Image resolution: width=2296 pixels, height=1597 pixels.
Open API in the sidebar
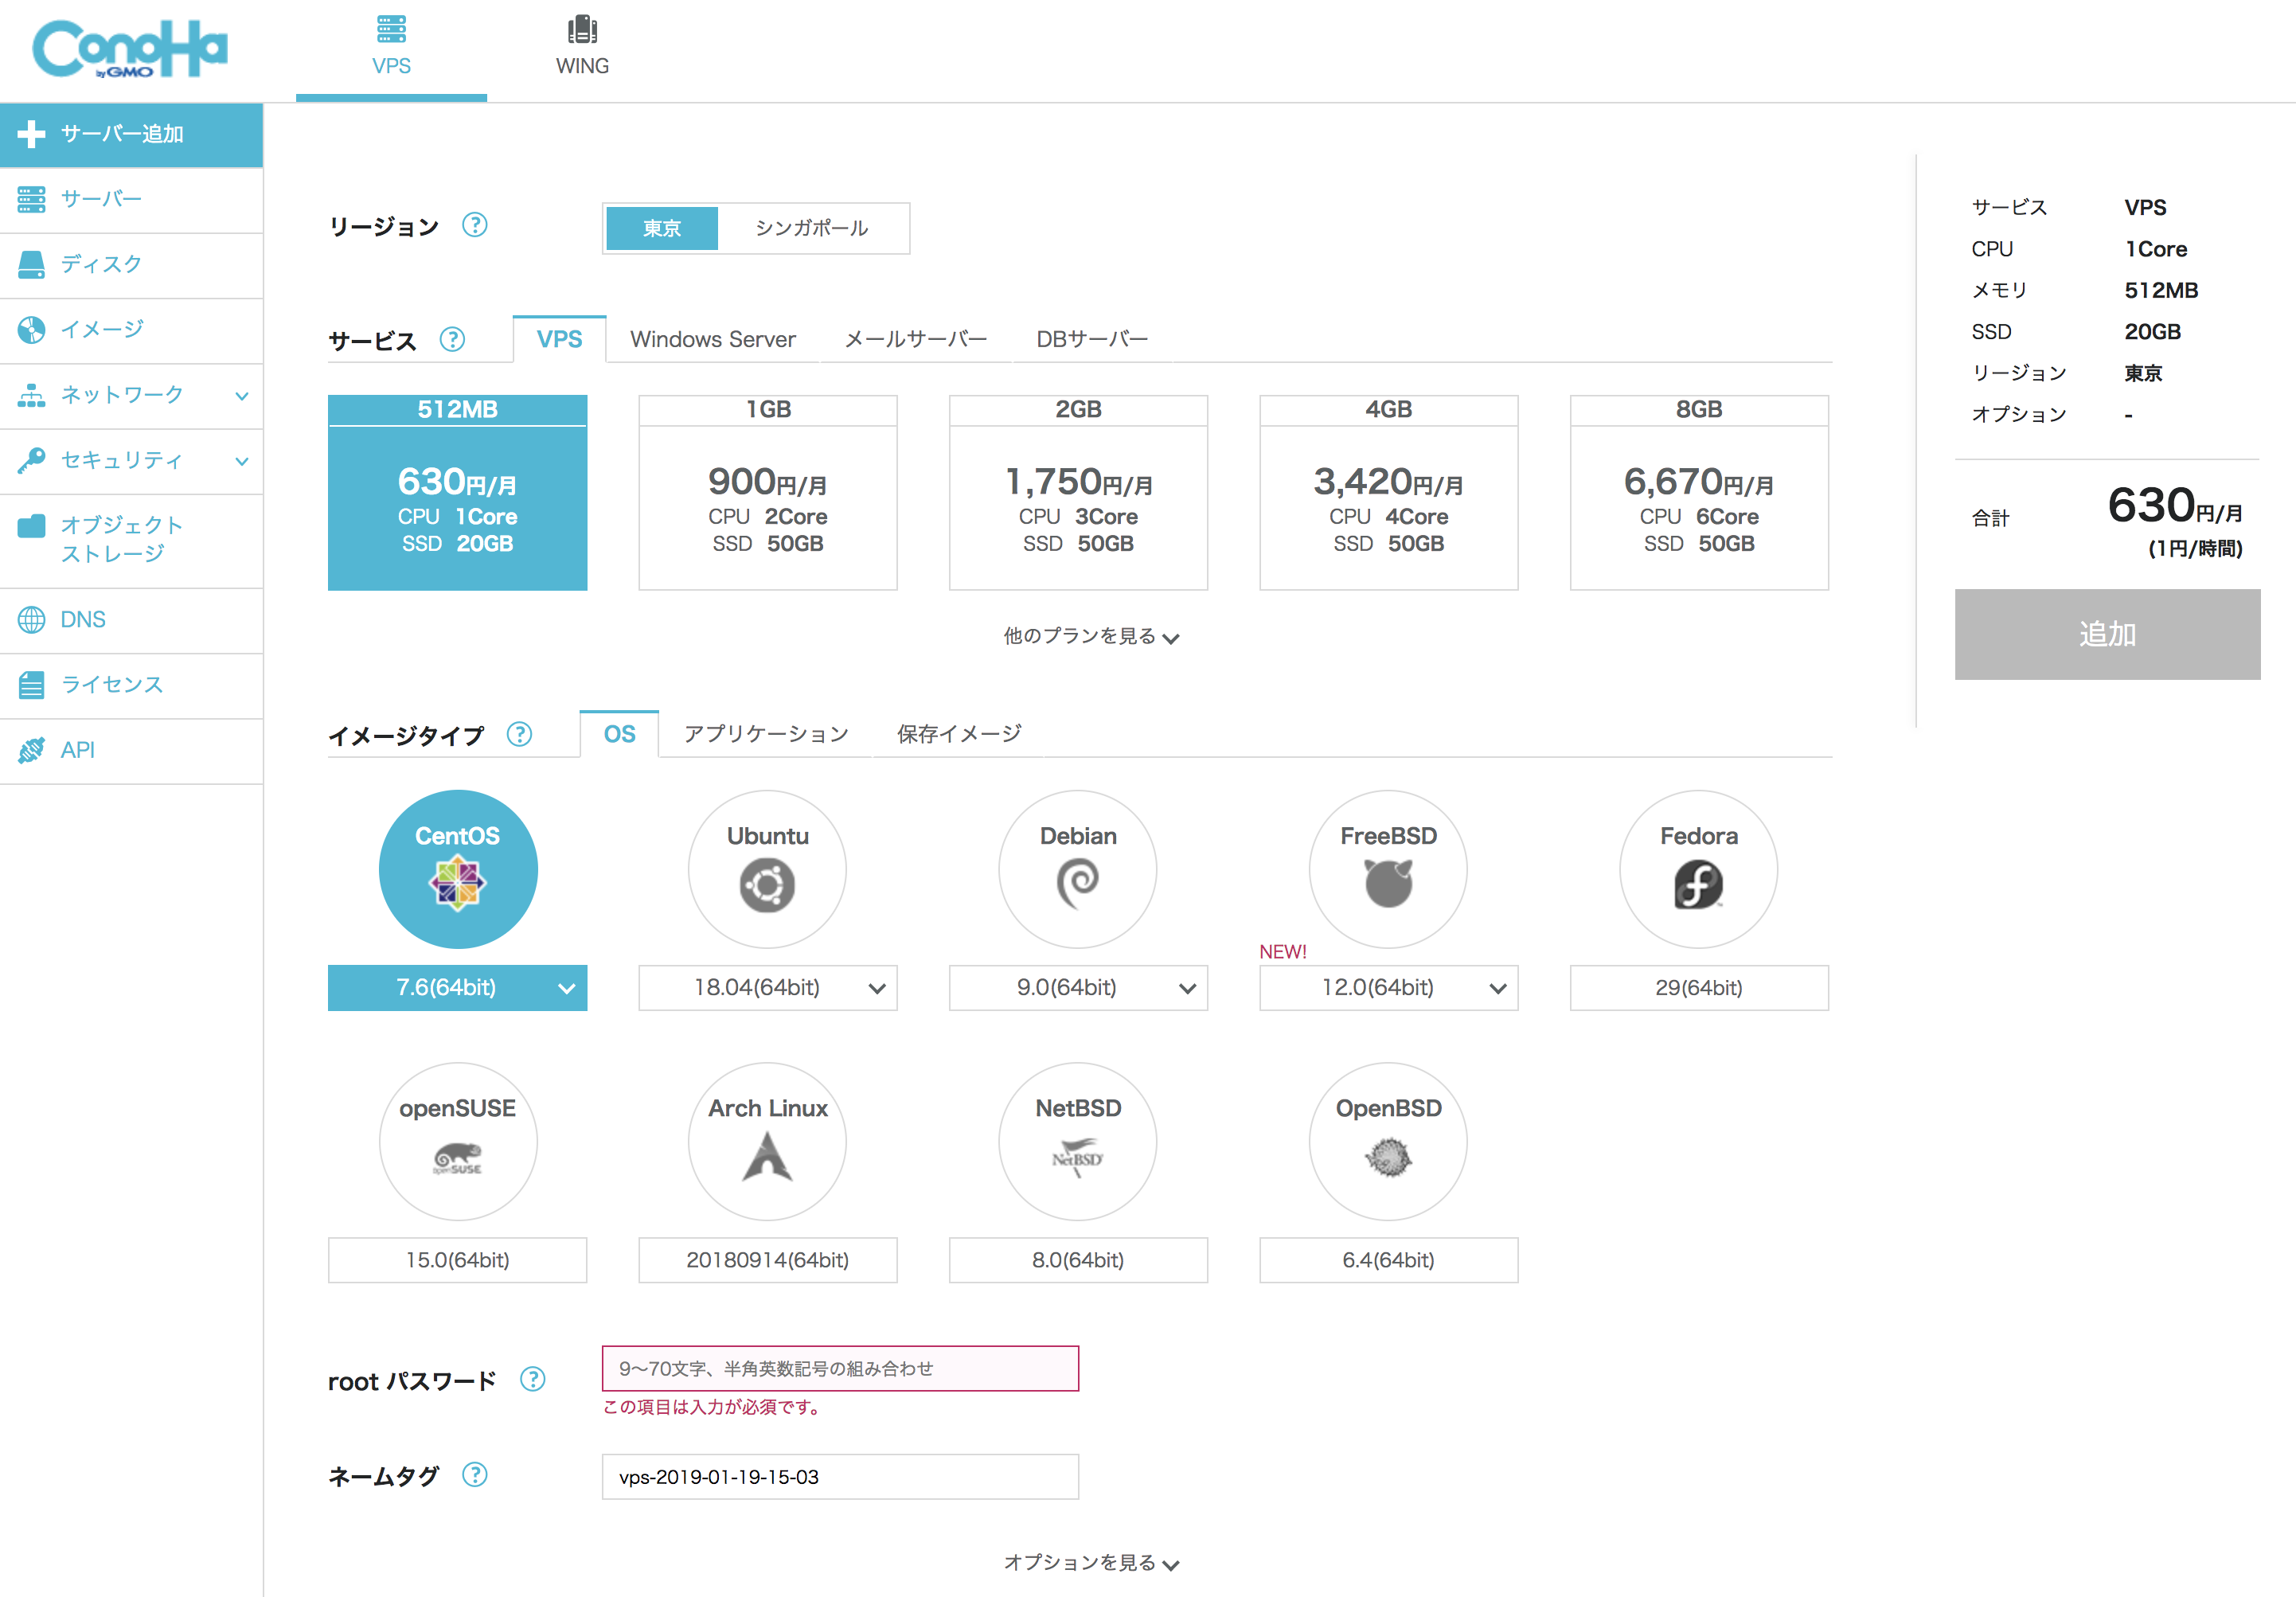pyautogui.click(x=131, y=750)
